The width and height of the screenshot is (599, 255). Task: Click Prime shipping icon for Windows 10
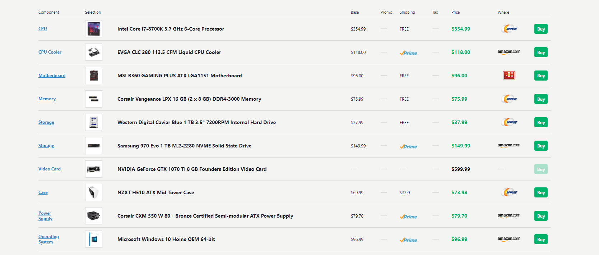(408, 240)
